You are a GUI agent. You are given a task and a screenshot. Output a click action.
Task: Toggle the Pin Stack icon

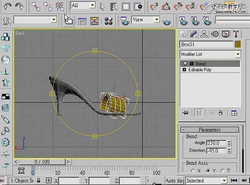pyautogui.click(x=185, y=113)
